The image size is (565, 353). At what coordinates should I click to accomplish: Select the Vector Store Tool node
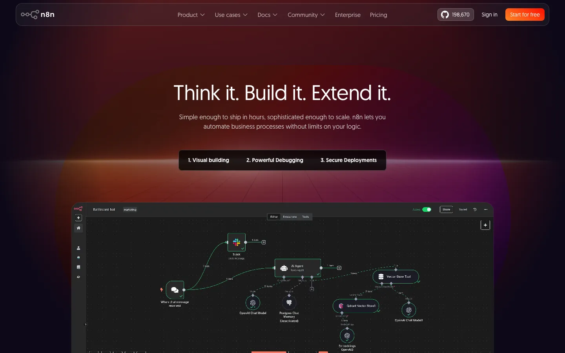point(395,277)
